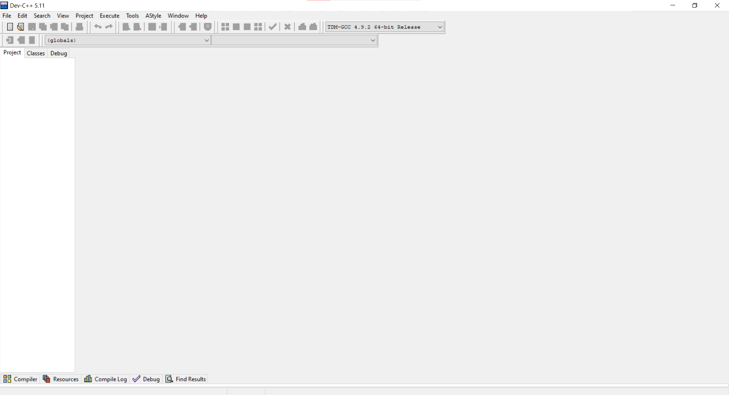Click the Undo arrow icon

point(98,27)
